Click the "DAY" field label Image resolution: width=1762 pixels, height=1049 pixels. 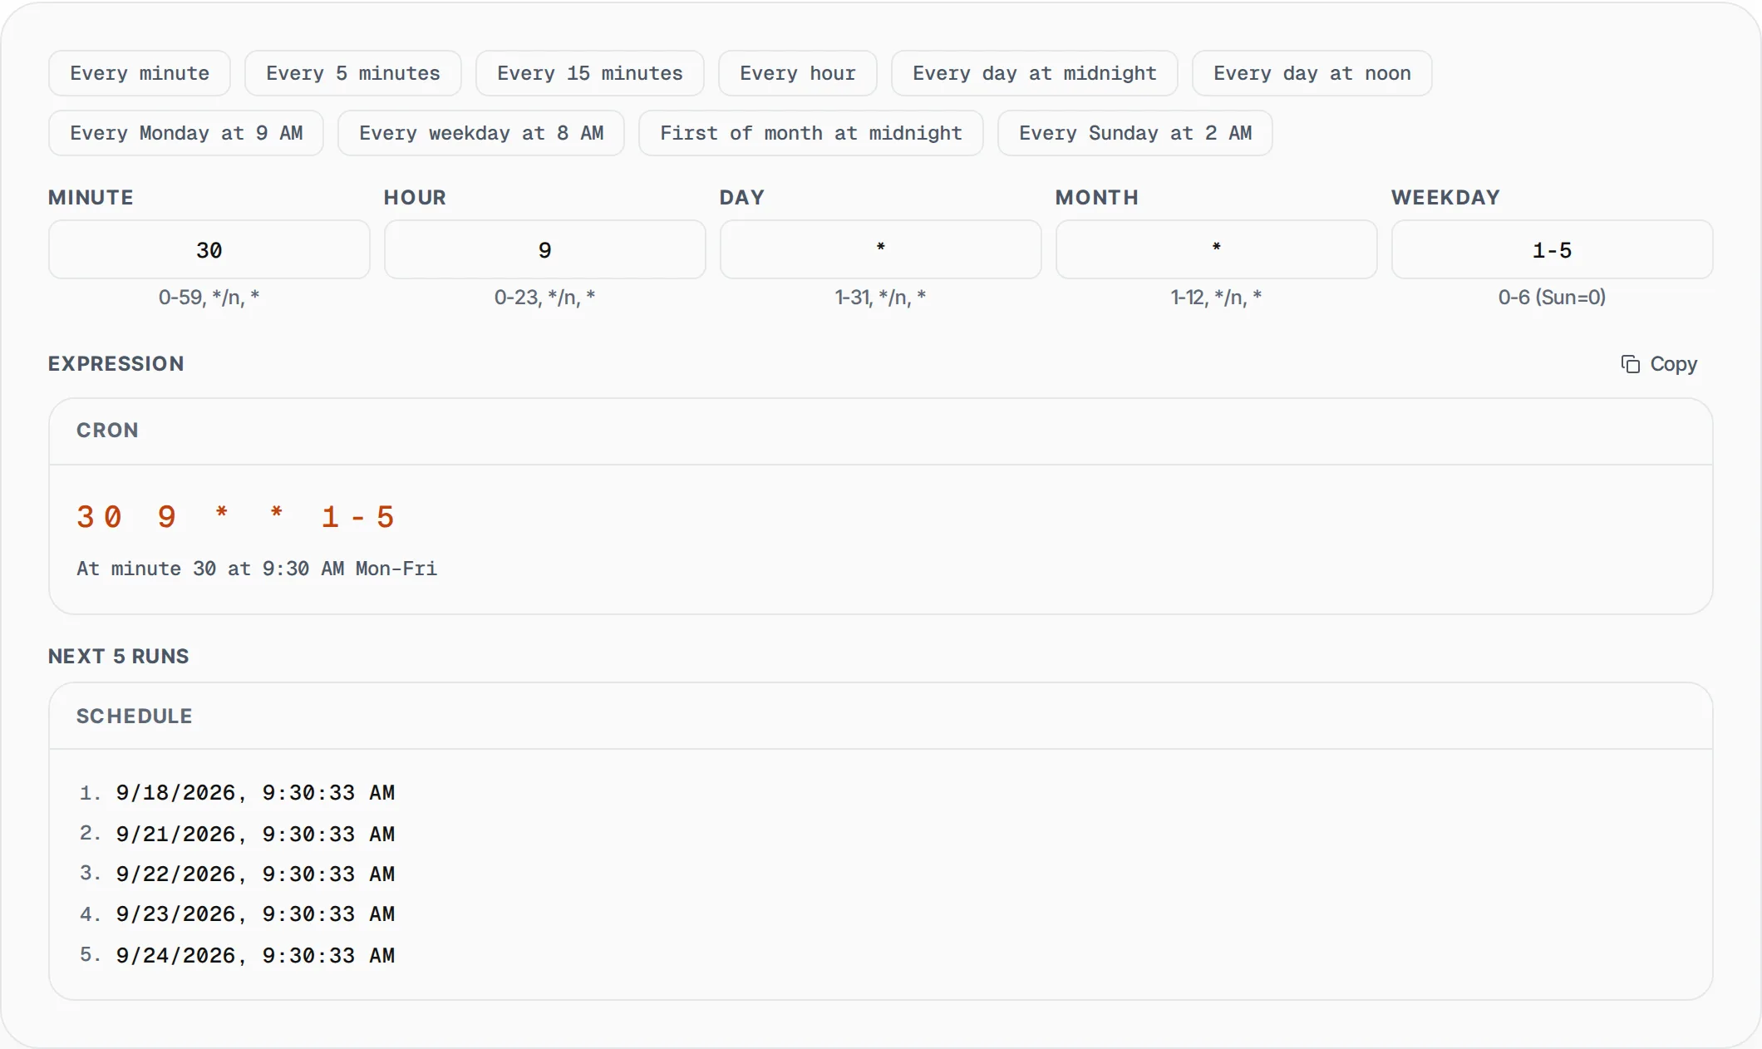742,198
